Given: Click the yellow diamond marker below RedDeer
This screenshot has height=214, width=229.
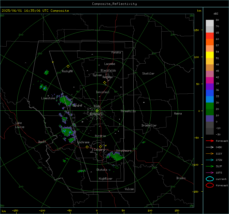Looking at the screenshot, I should coord(105,83).
